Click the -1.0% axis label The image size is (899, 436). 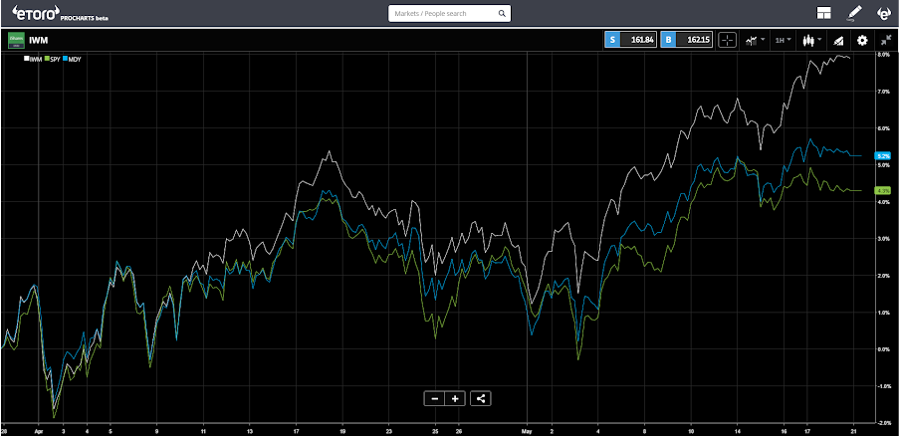(x=882, y=385)
